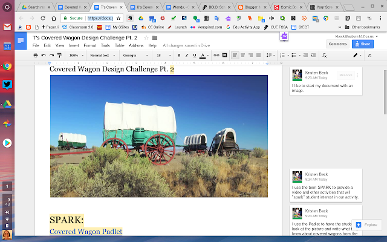
Task: Open more options on first comment
Action: click(x=357, y=75)
